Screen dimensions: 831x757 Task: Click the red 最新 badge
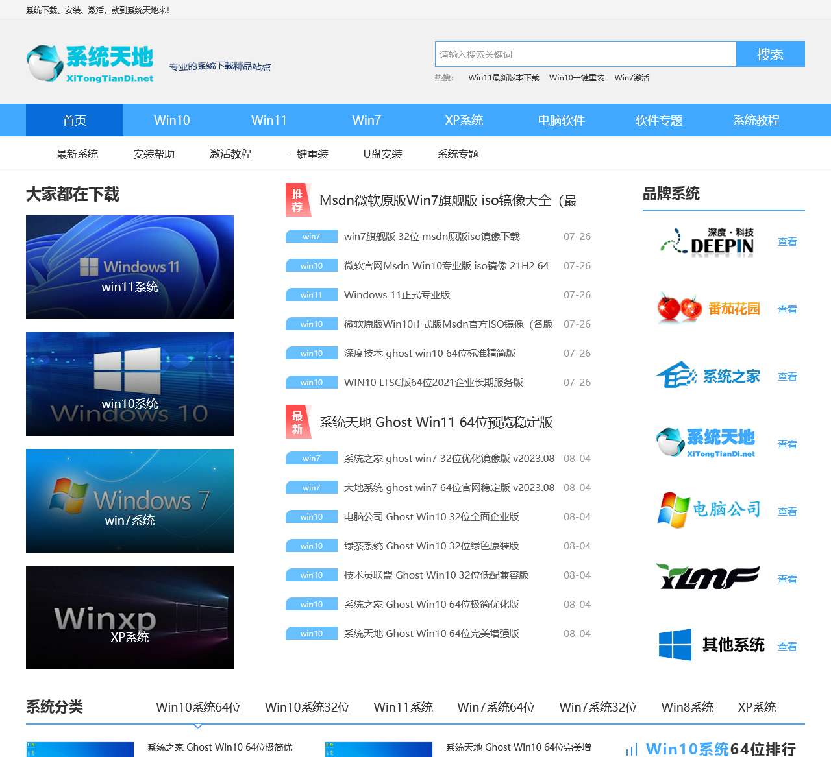click(x=299, y=422)
